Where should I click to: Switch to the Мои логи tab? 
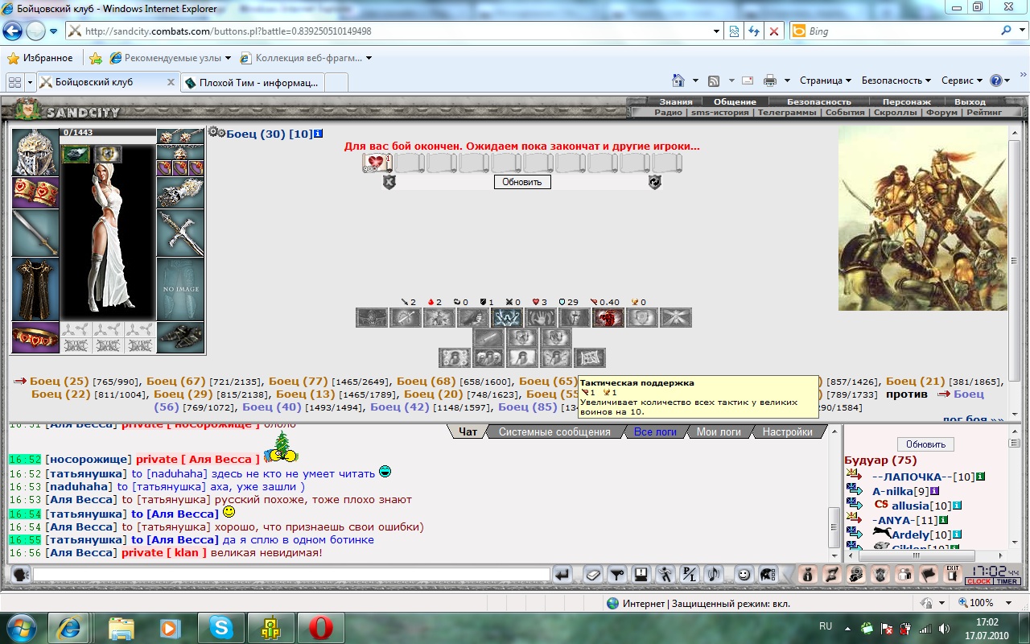click(719, 432)
